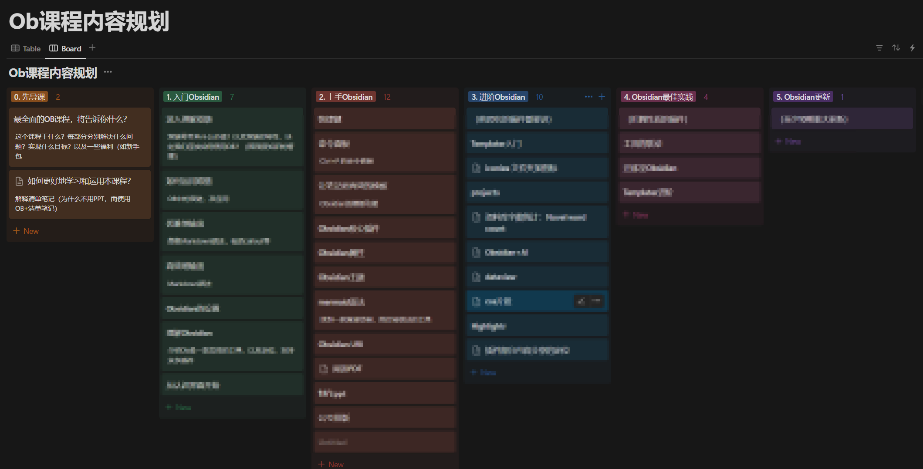Viewport: 923px width, 469px height.
Task: Click the 5. Obsidian更新 column label
Action: [803, 97]
